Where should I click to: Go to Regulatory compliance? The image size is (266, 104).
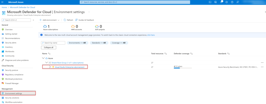14,75
